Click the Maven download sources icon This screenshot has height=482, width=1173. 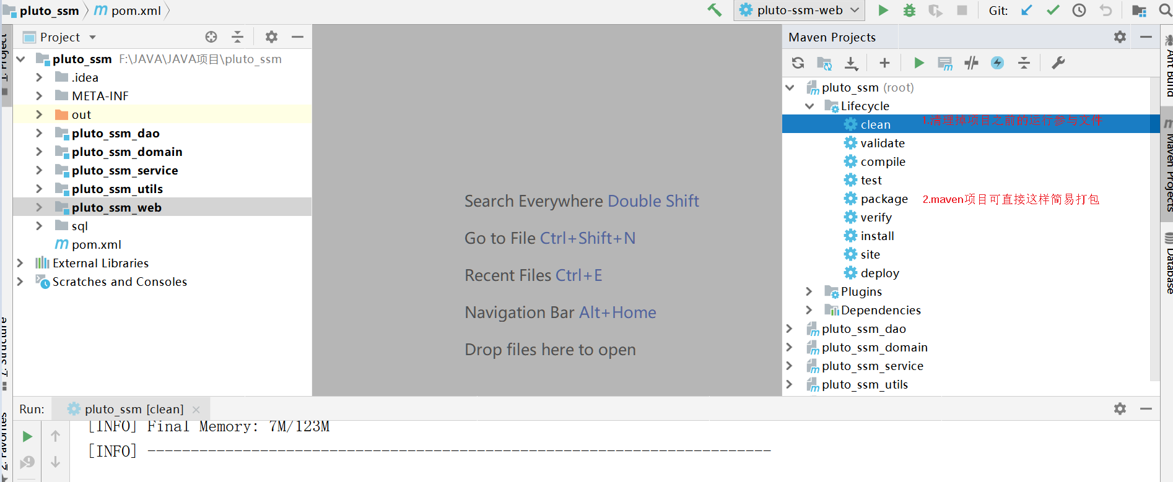tap(852, 62)
